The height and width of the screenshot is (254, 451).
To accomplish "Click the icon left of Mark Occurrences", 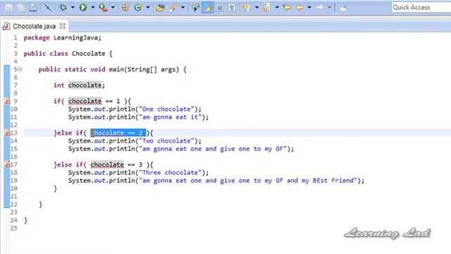I will (x=196, y=8).
